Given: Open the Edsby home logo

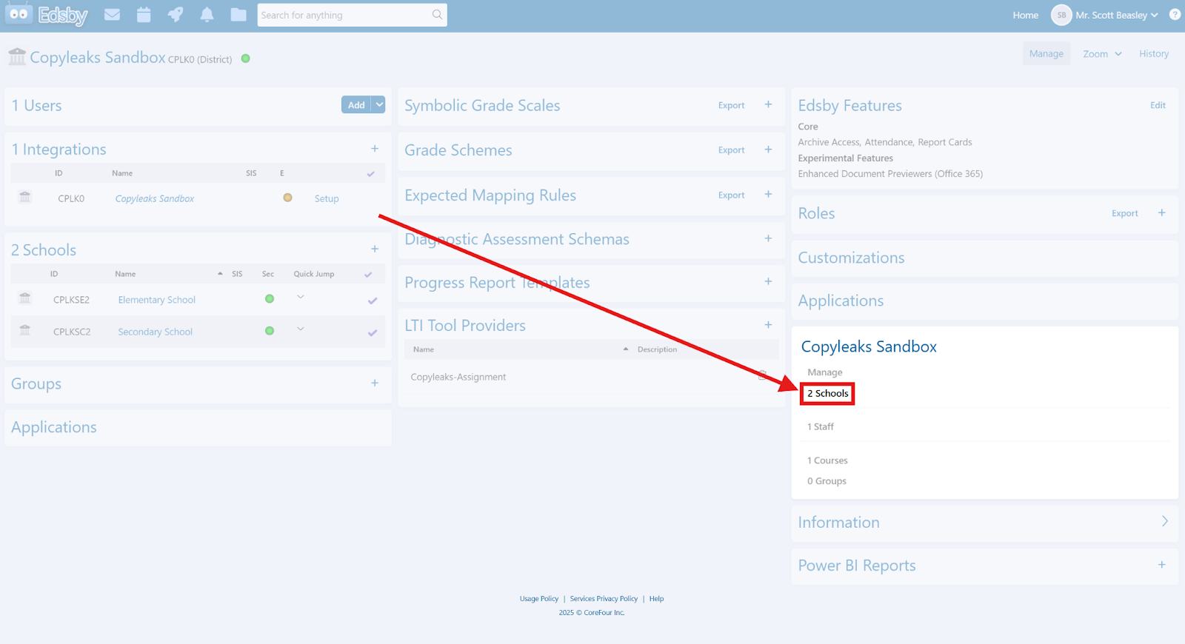Looking at the screenshot, I should click(46, 15).
